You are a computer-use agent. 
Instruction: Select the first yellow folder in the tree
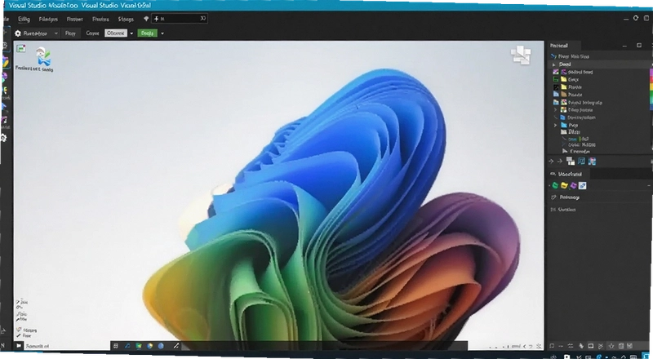pyautogui.click(x=564, y=79)
